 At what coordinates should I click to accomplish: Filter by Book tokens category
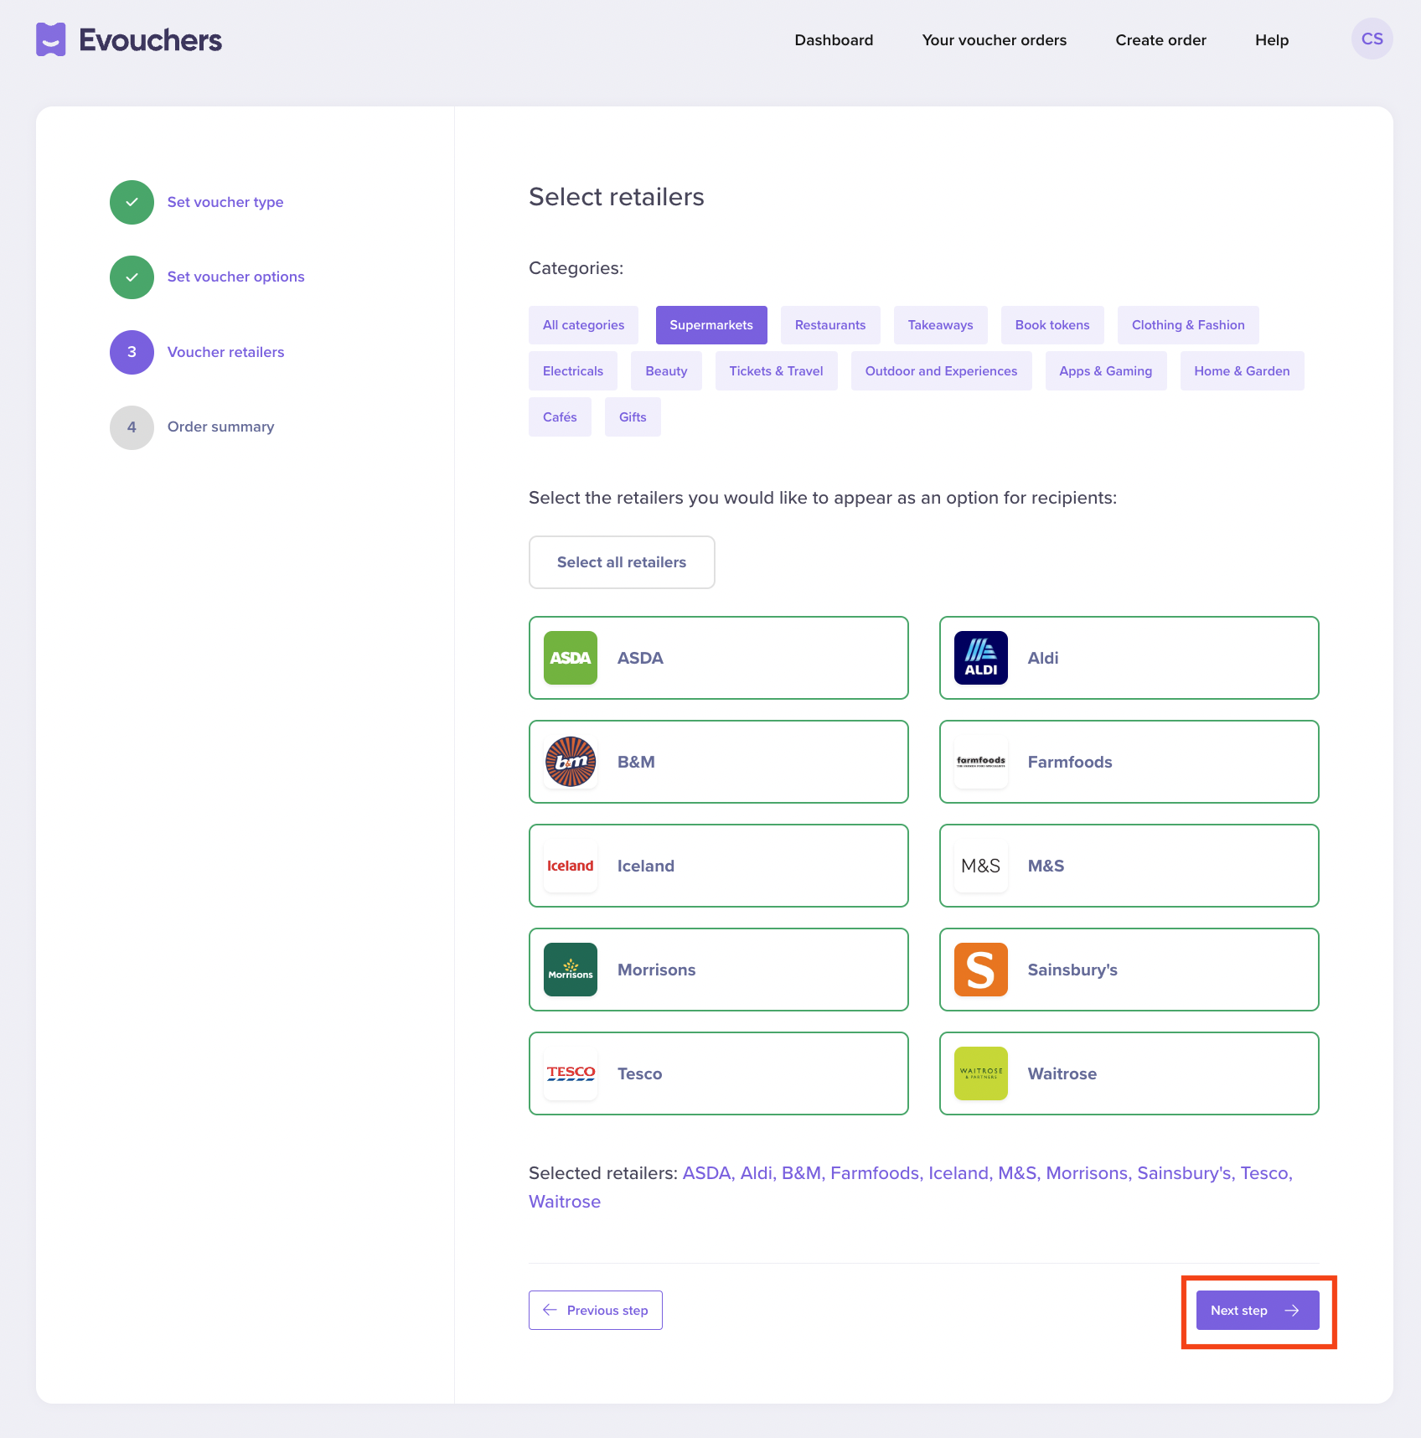coord(1052,325)
